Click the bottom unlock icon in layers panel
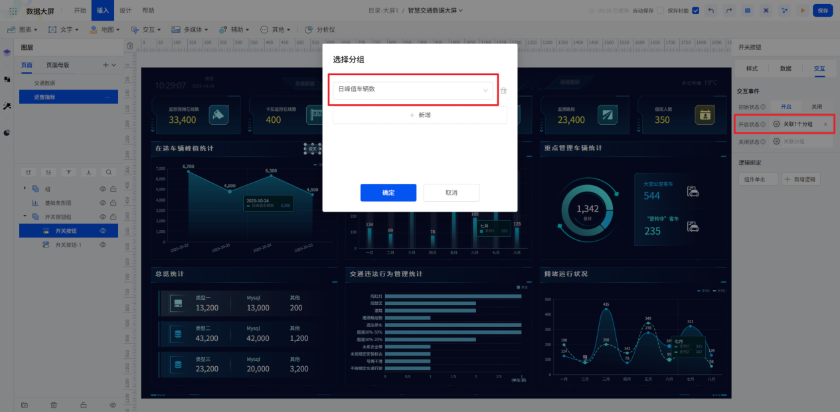Screen dimensions: 840x412 (84, 405)
